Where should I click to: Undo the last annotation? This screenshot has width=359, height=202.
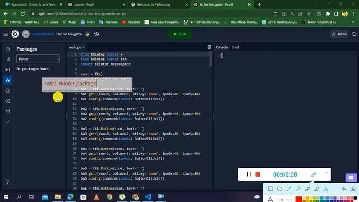pos(344,189)
